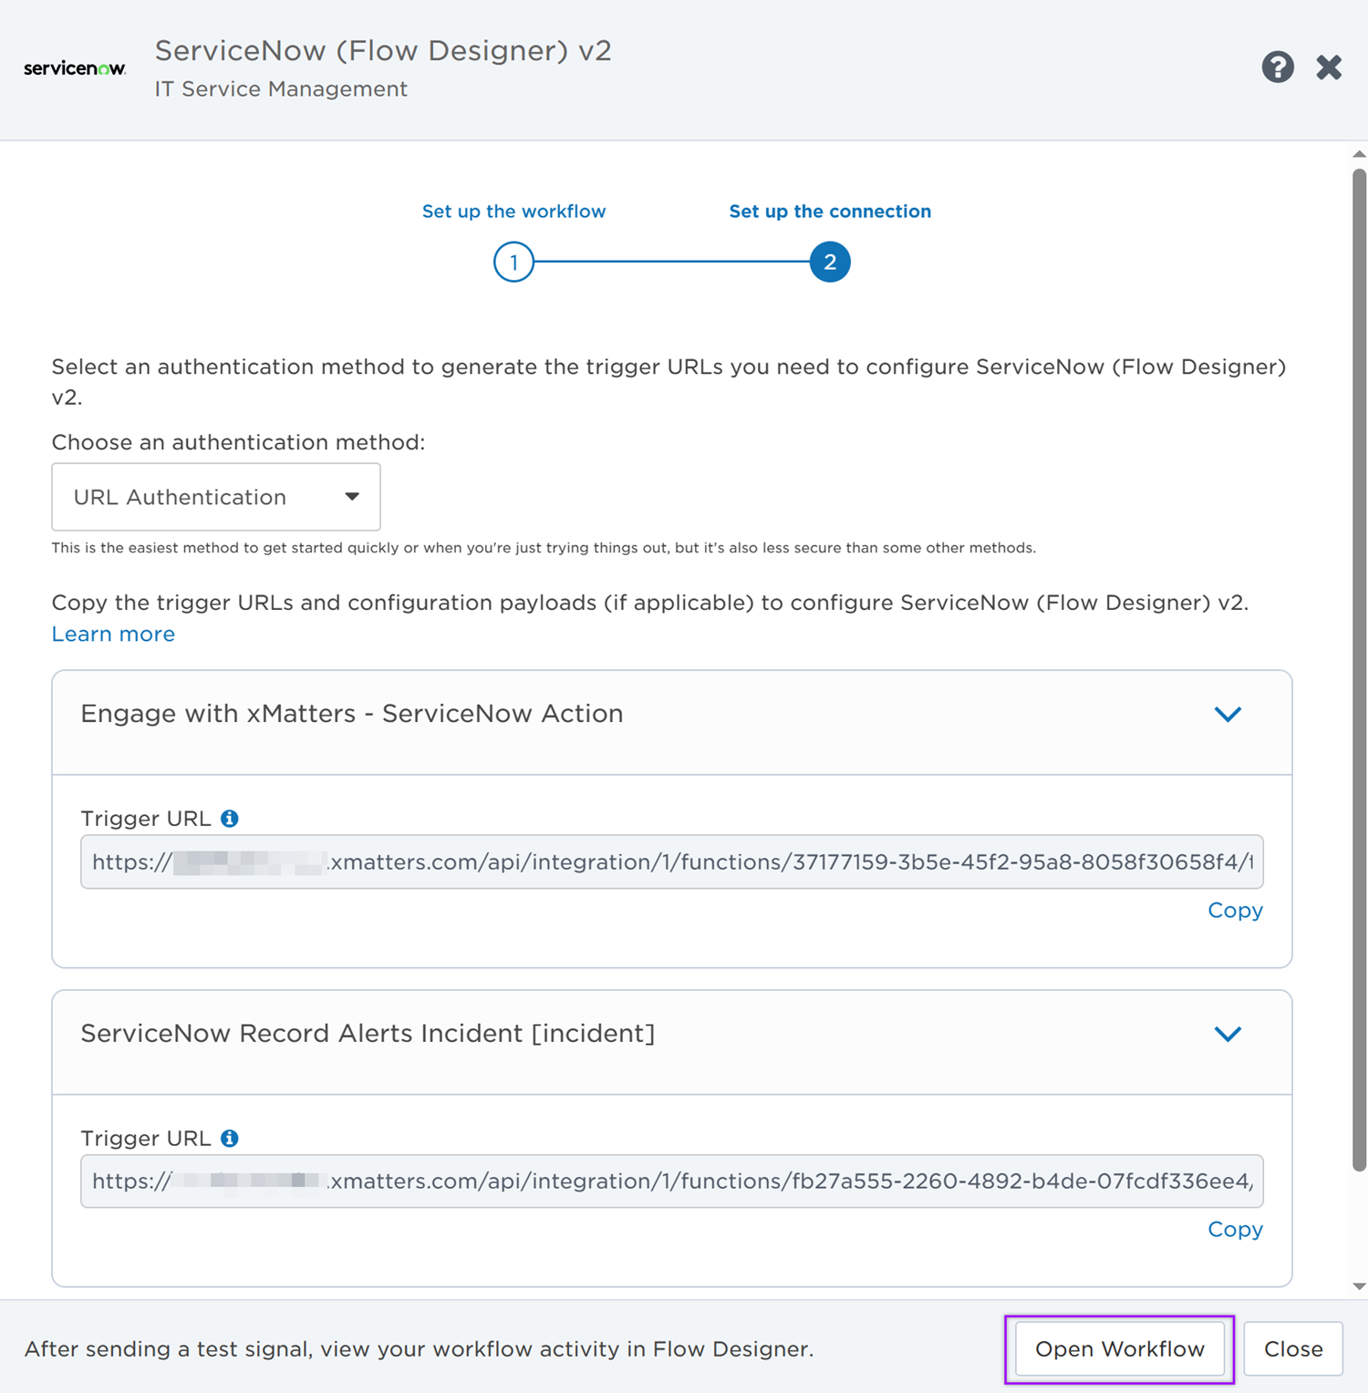
Task: Click the scrollbar down arrow
Action: (x=1359, y=1286)
